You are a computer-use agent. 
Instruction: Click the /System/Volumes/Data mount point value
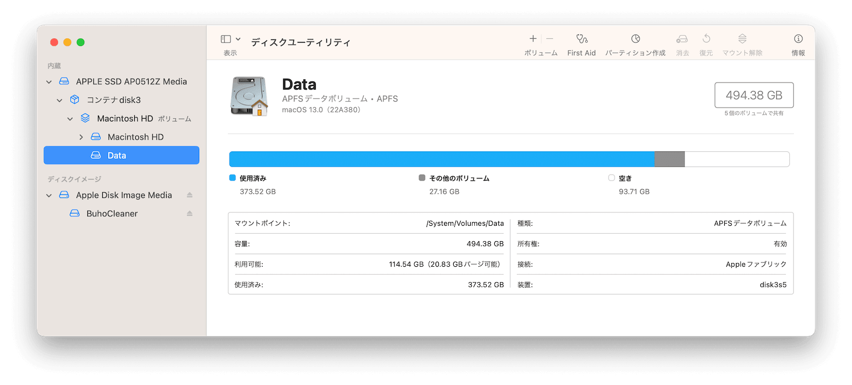click(465, 224)
